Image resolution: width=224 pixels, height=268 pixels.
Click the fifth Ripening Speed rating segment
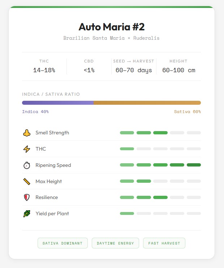pos(194,165)
